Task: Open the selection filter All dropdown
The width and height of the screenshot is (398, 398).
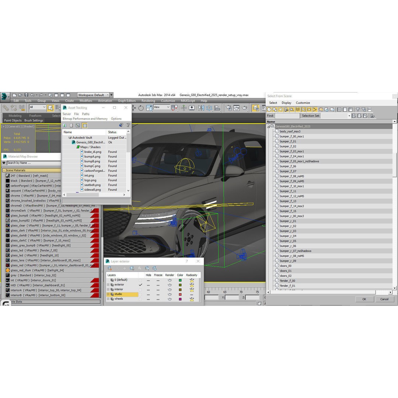Action: (x=37, y=107)
